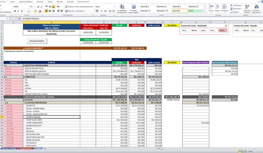Open the Name Box dropdown arrow
263x153 pixels.
[7, 18]
